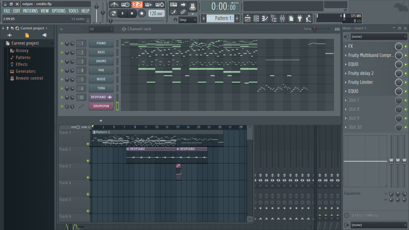Viewport: 409px width, 230px height.
Task: Open the channel rack All filter dropdown
Action: click(x=101, y=29)
